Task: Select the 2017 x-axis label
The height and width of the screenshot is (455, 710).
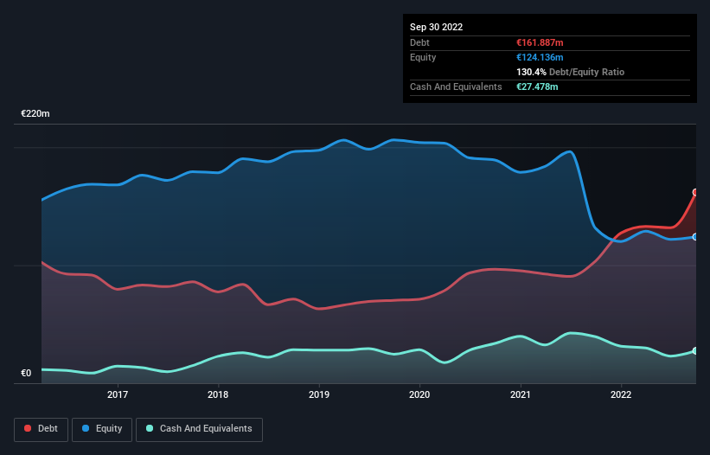Action: coord(118,394)
